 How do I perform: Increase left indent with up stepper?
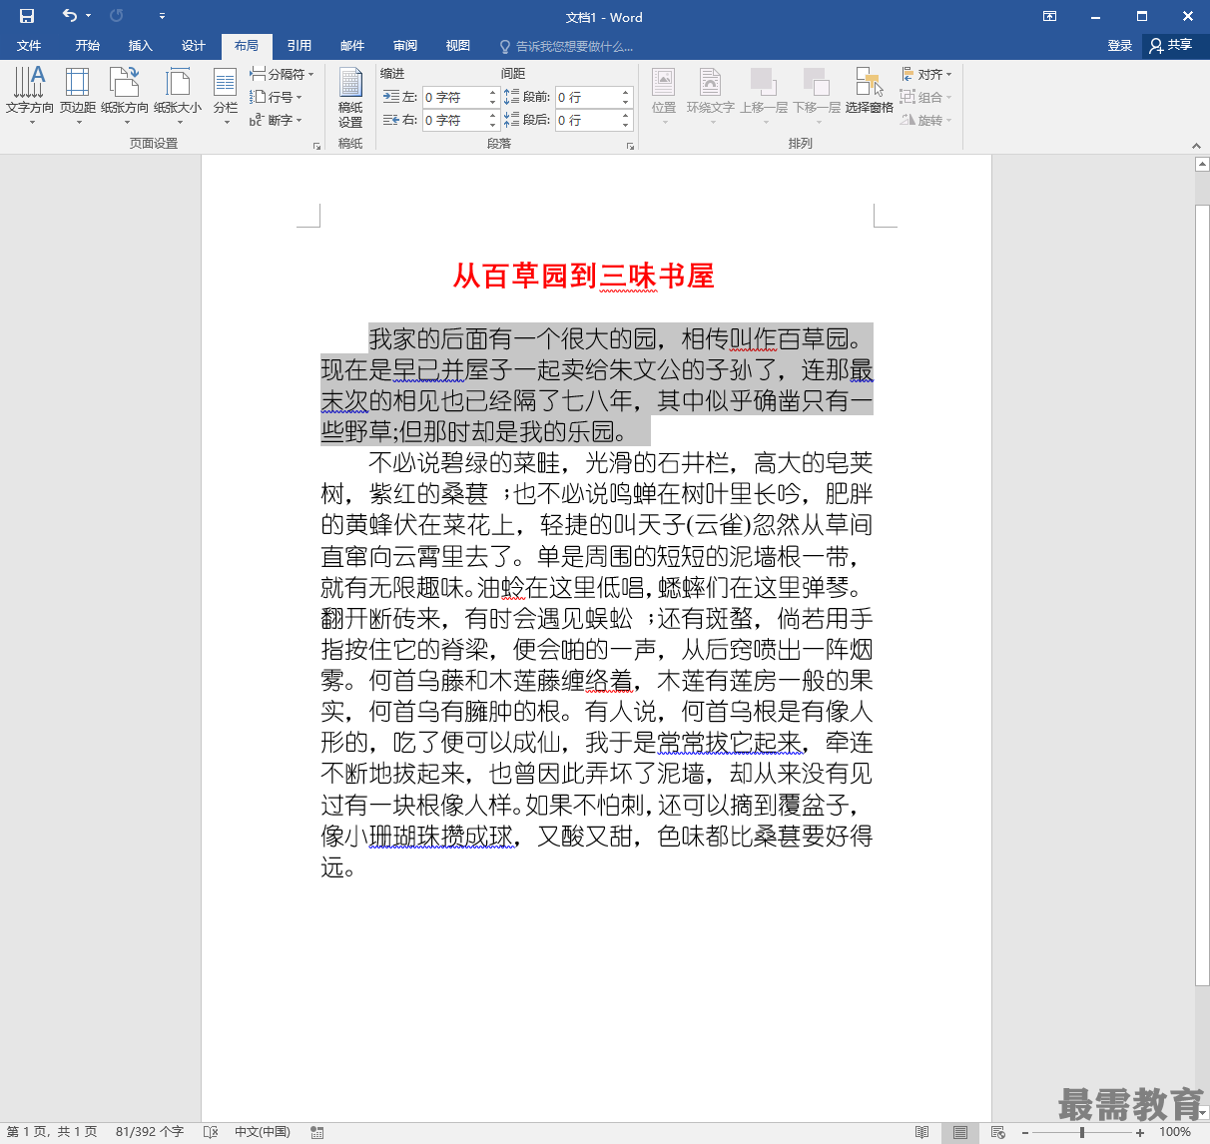(x=492, y=92)
